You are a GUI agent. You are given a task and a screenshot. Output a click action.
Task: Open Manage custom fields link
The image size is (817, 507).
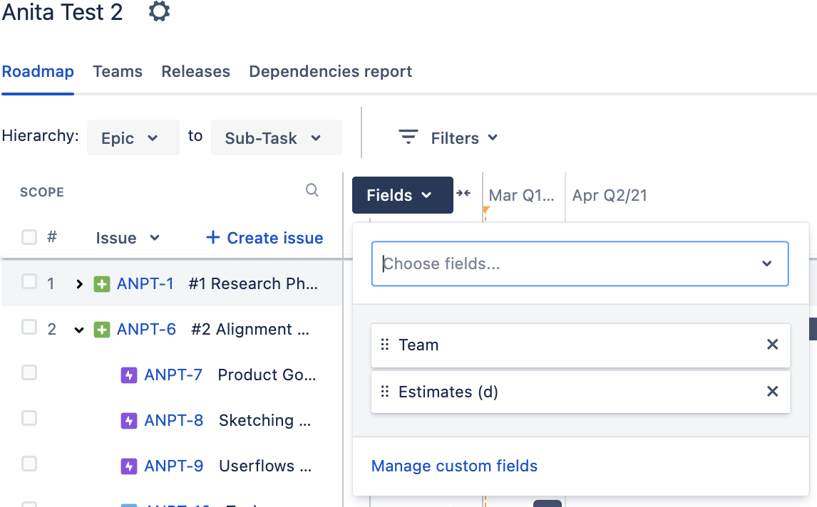pos(454,466)
